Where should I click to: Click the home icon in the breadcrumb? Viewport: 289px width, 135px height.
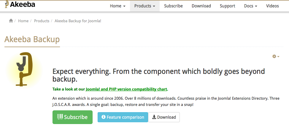(x=11, y=21)
